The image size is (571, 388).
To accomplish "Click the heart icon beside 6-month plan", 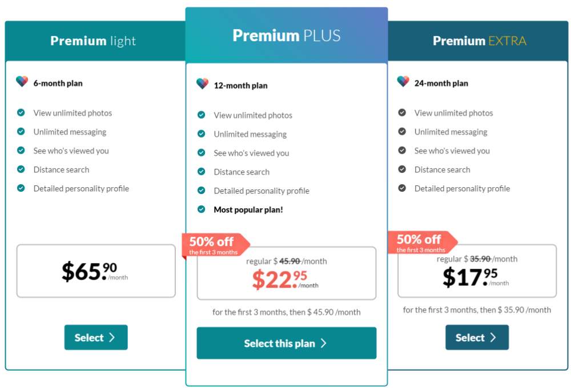I will (22, 82).
